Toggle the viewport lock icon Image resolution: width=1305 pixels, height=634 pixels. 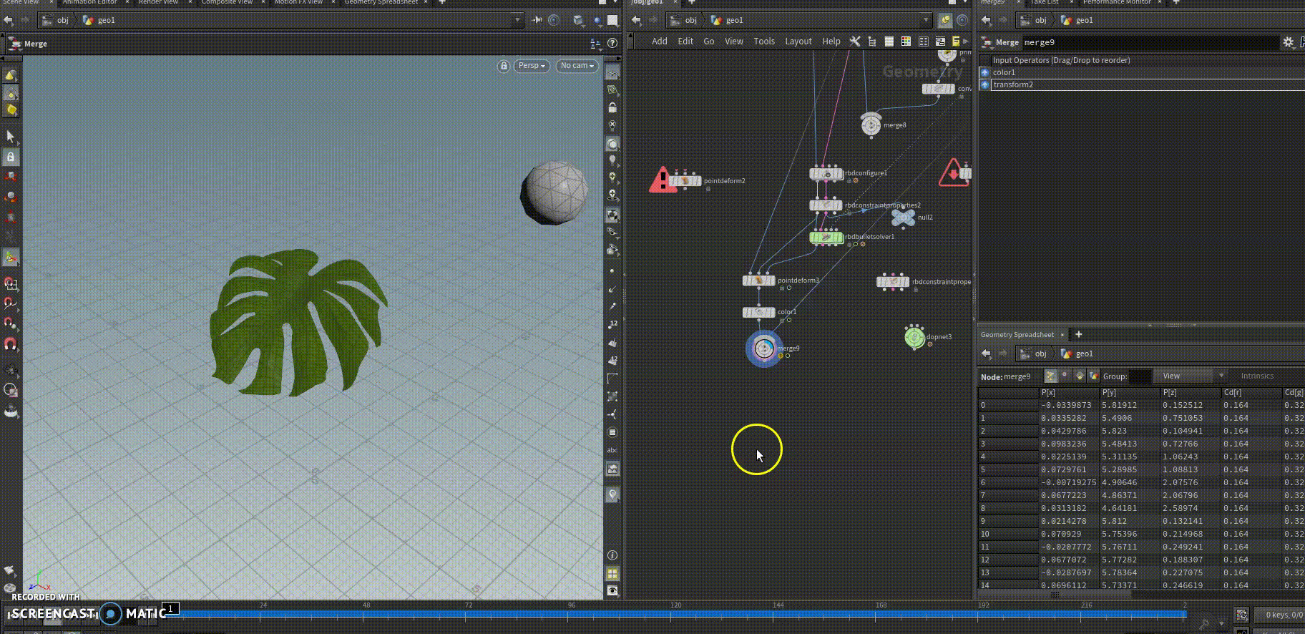[504, 66]
